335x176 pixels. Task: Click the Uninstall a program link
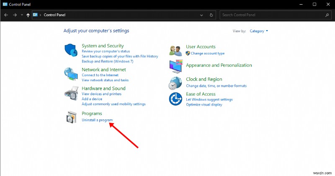point(97,120)
